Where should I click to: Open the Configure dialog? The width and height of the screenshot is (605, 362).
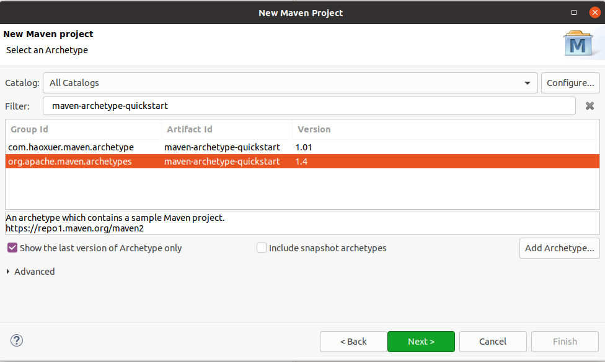tap(570, 83)
